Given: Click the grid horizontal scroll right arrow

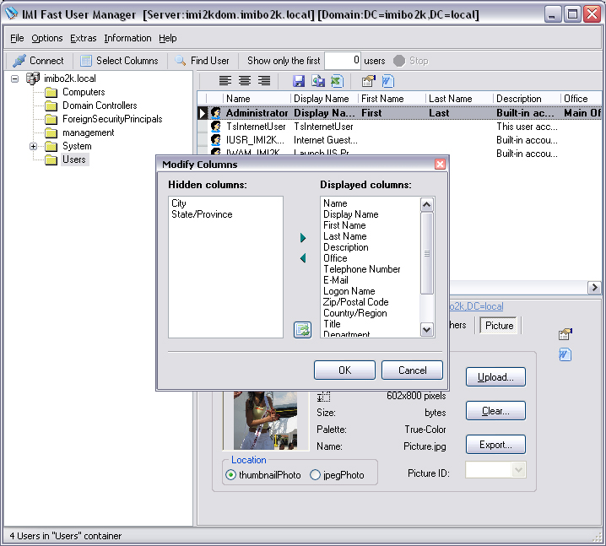Looking at the screenshot, I should pyautogui.click(x=594, y=288).
